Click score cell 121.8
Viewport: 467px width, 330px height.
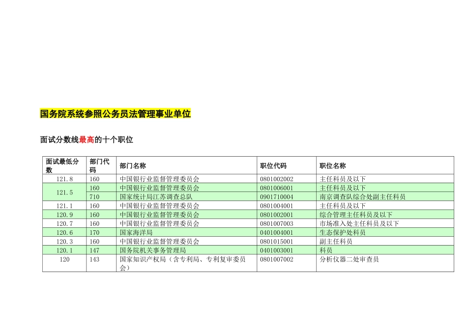pos(64,179)
